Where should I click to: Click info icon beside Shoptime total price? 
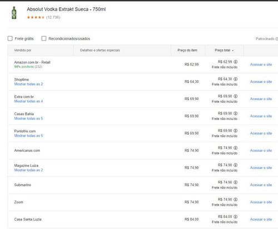coord(235,79)
